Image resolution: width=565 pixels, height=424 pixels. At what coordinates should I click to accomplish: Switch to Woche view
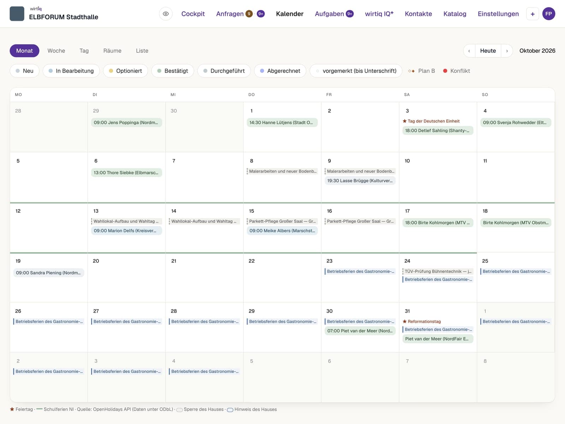pos(56,51)
